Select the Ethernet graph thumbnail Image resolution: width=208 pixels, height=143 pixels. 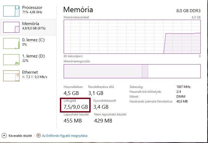coord(11,76)
